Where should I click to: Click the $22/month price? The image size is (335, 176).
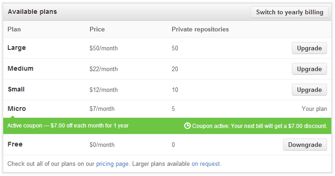(103, 69)
